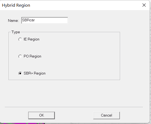Click the PO Region label text

click(x=32, y=56)
